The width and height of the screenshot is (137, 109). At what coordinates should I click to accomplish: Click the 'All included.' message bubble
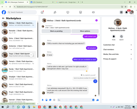pos(92,48)
